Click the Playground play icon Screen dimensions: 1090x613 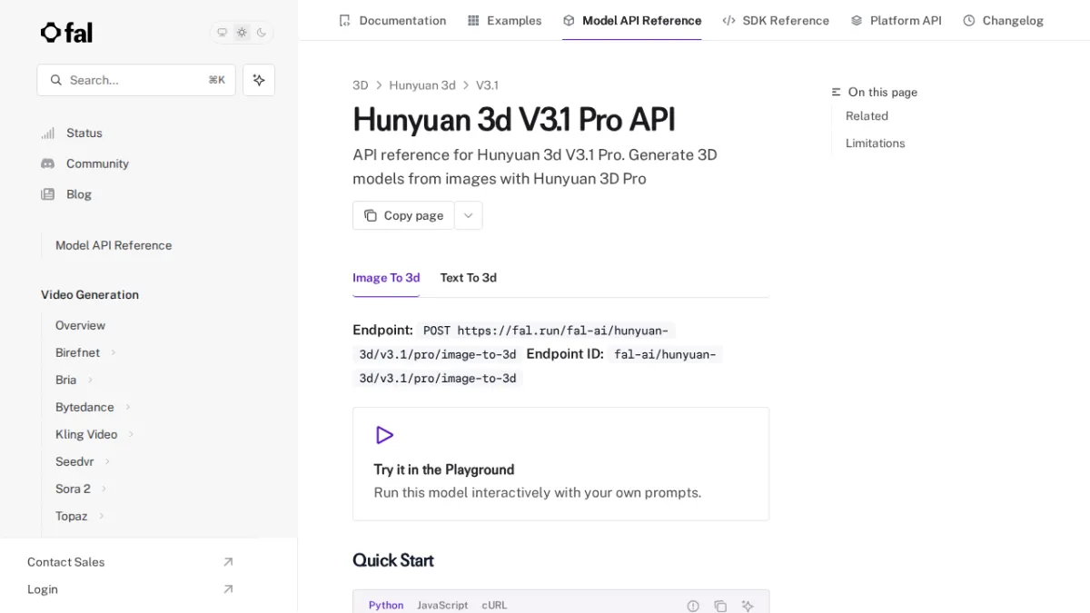click(x=384, y=435)
